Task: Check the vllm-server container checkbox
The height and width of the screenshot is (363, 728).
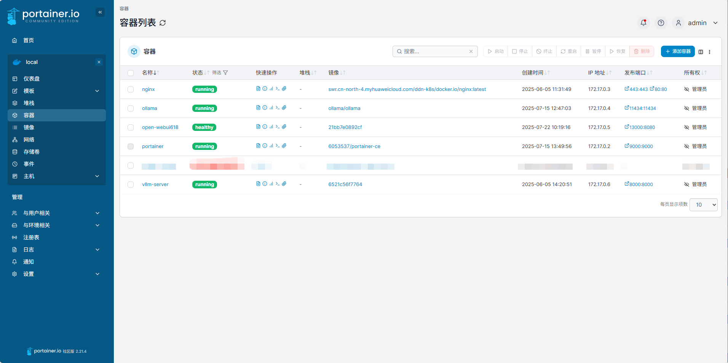Action: 131,185
